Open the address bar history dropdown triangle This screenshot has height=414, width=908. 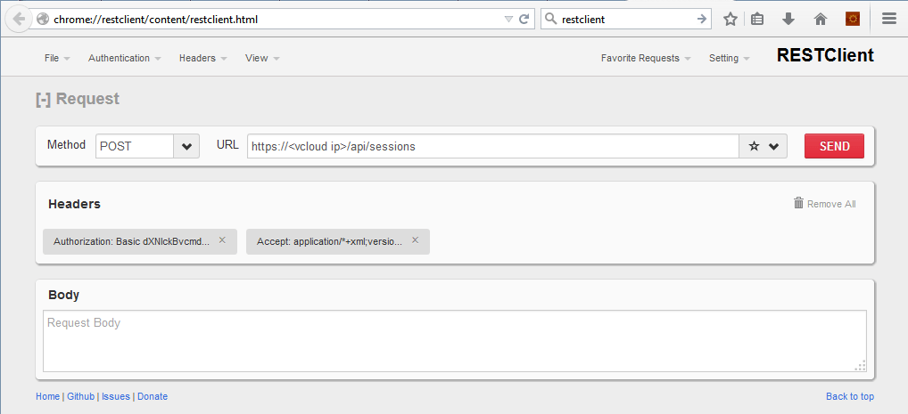pyautogui.click(x=508, y=19)
